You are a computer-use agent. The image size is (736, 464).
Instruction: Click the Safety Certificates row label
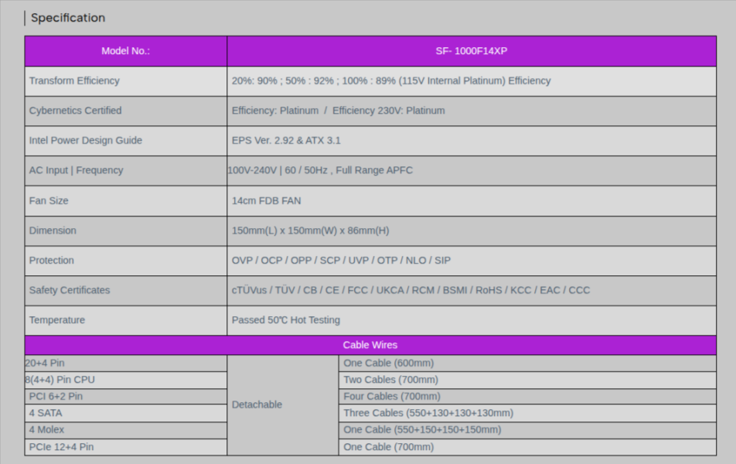(x=70, y=290)
